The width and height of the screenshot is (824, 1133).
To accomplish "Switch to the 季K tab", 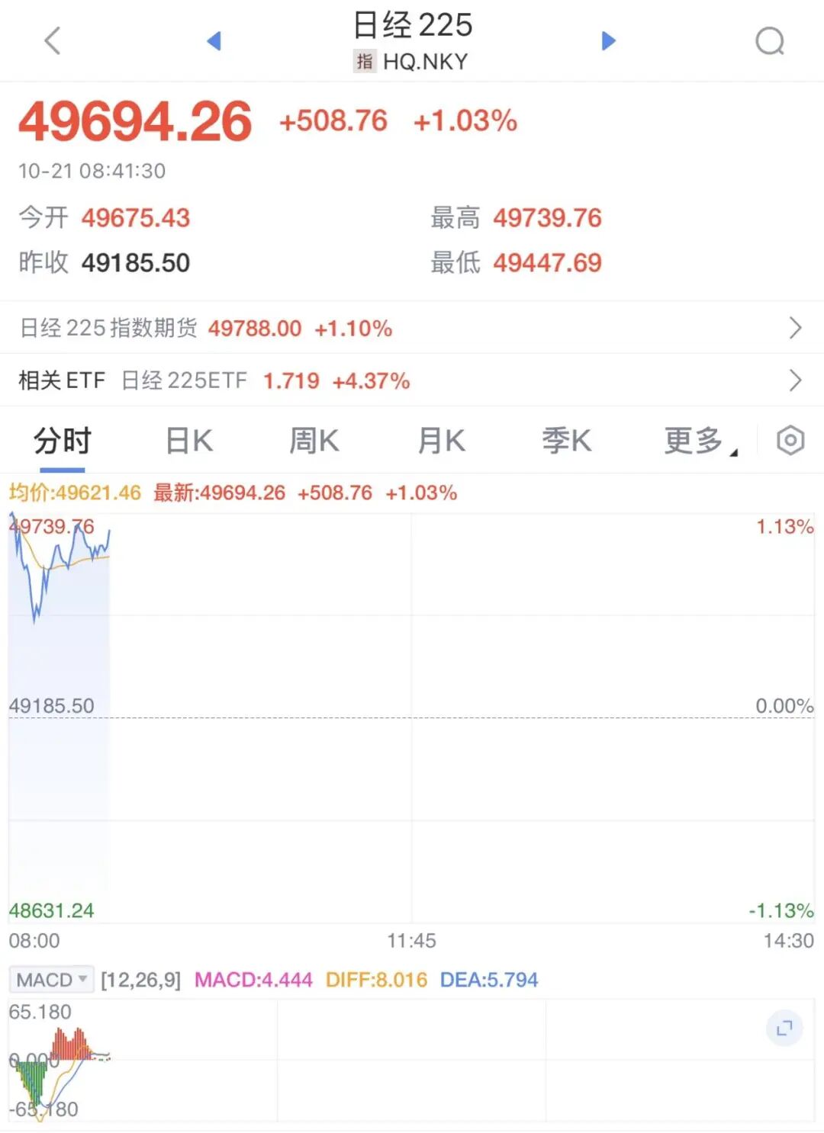I will pyautogui.click(x=566, y=441).
